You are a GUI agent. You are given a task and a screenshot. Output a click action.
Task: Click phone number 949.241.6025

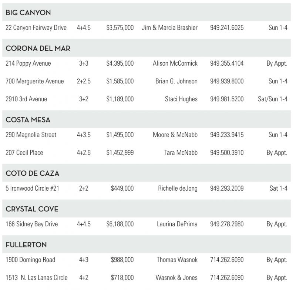point(226,28)
